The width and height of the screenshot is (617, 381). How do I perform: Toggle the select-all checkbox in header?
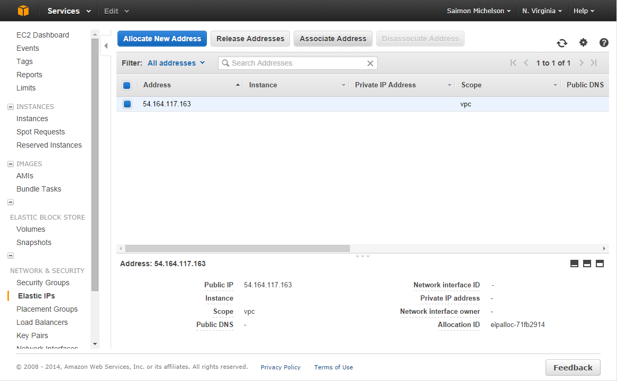click(126, 85)
